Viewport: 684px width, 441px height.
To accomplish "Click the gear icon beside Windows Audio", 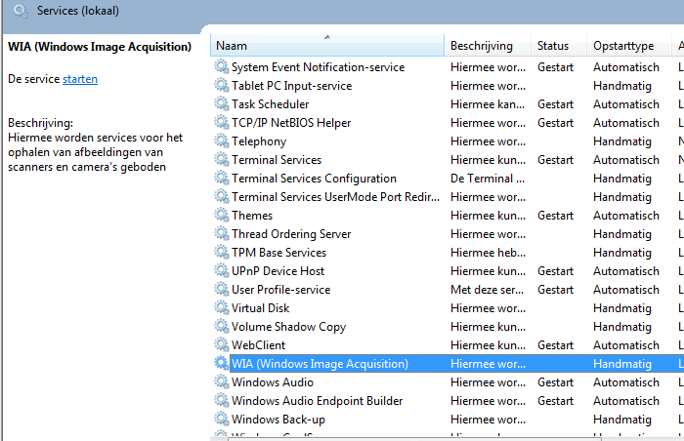I will click(222, 382).
